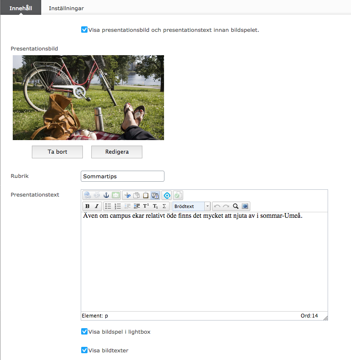The height and width of the screenshot is (360, 351).
Task: Toggle Visa bildtexter checkbox
Action: point(85,350)
